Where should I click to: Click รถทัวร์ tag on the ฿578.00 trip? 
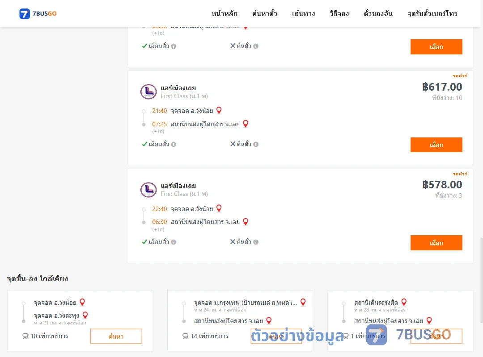coord(460,174)
